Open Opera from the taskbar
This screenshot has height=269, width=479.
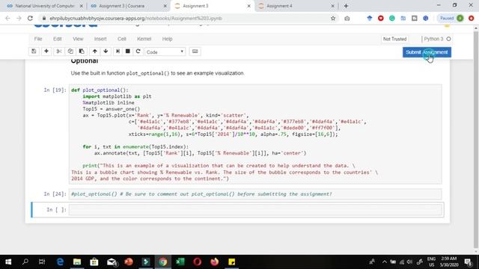click(198, 262)
